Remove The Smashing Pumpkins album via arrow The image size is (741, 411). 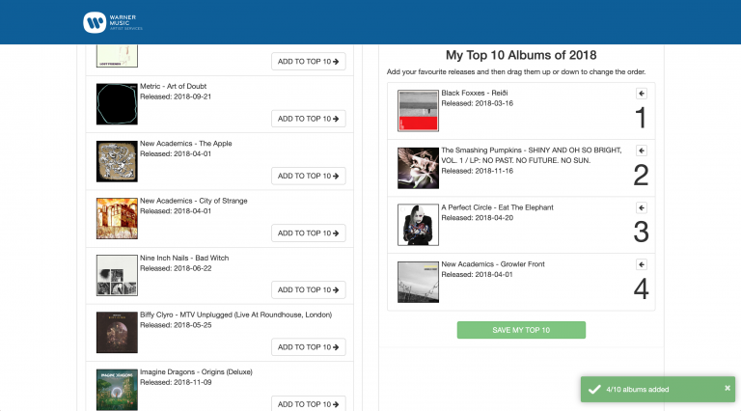[x=641, y=151]
